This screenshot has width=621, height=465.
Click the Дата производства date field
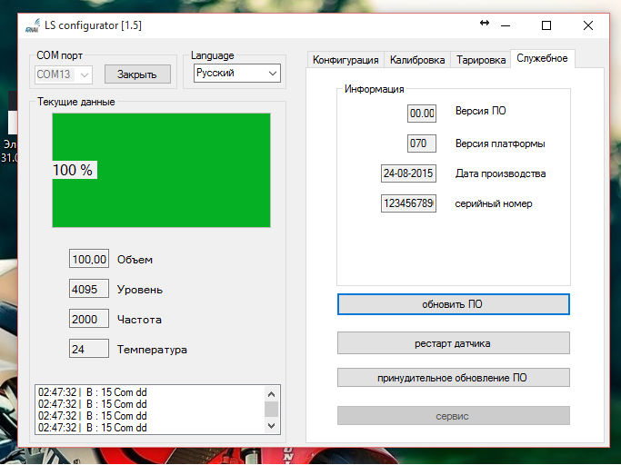[x=408, y=173]
